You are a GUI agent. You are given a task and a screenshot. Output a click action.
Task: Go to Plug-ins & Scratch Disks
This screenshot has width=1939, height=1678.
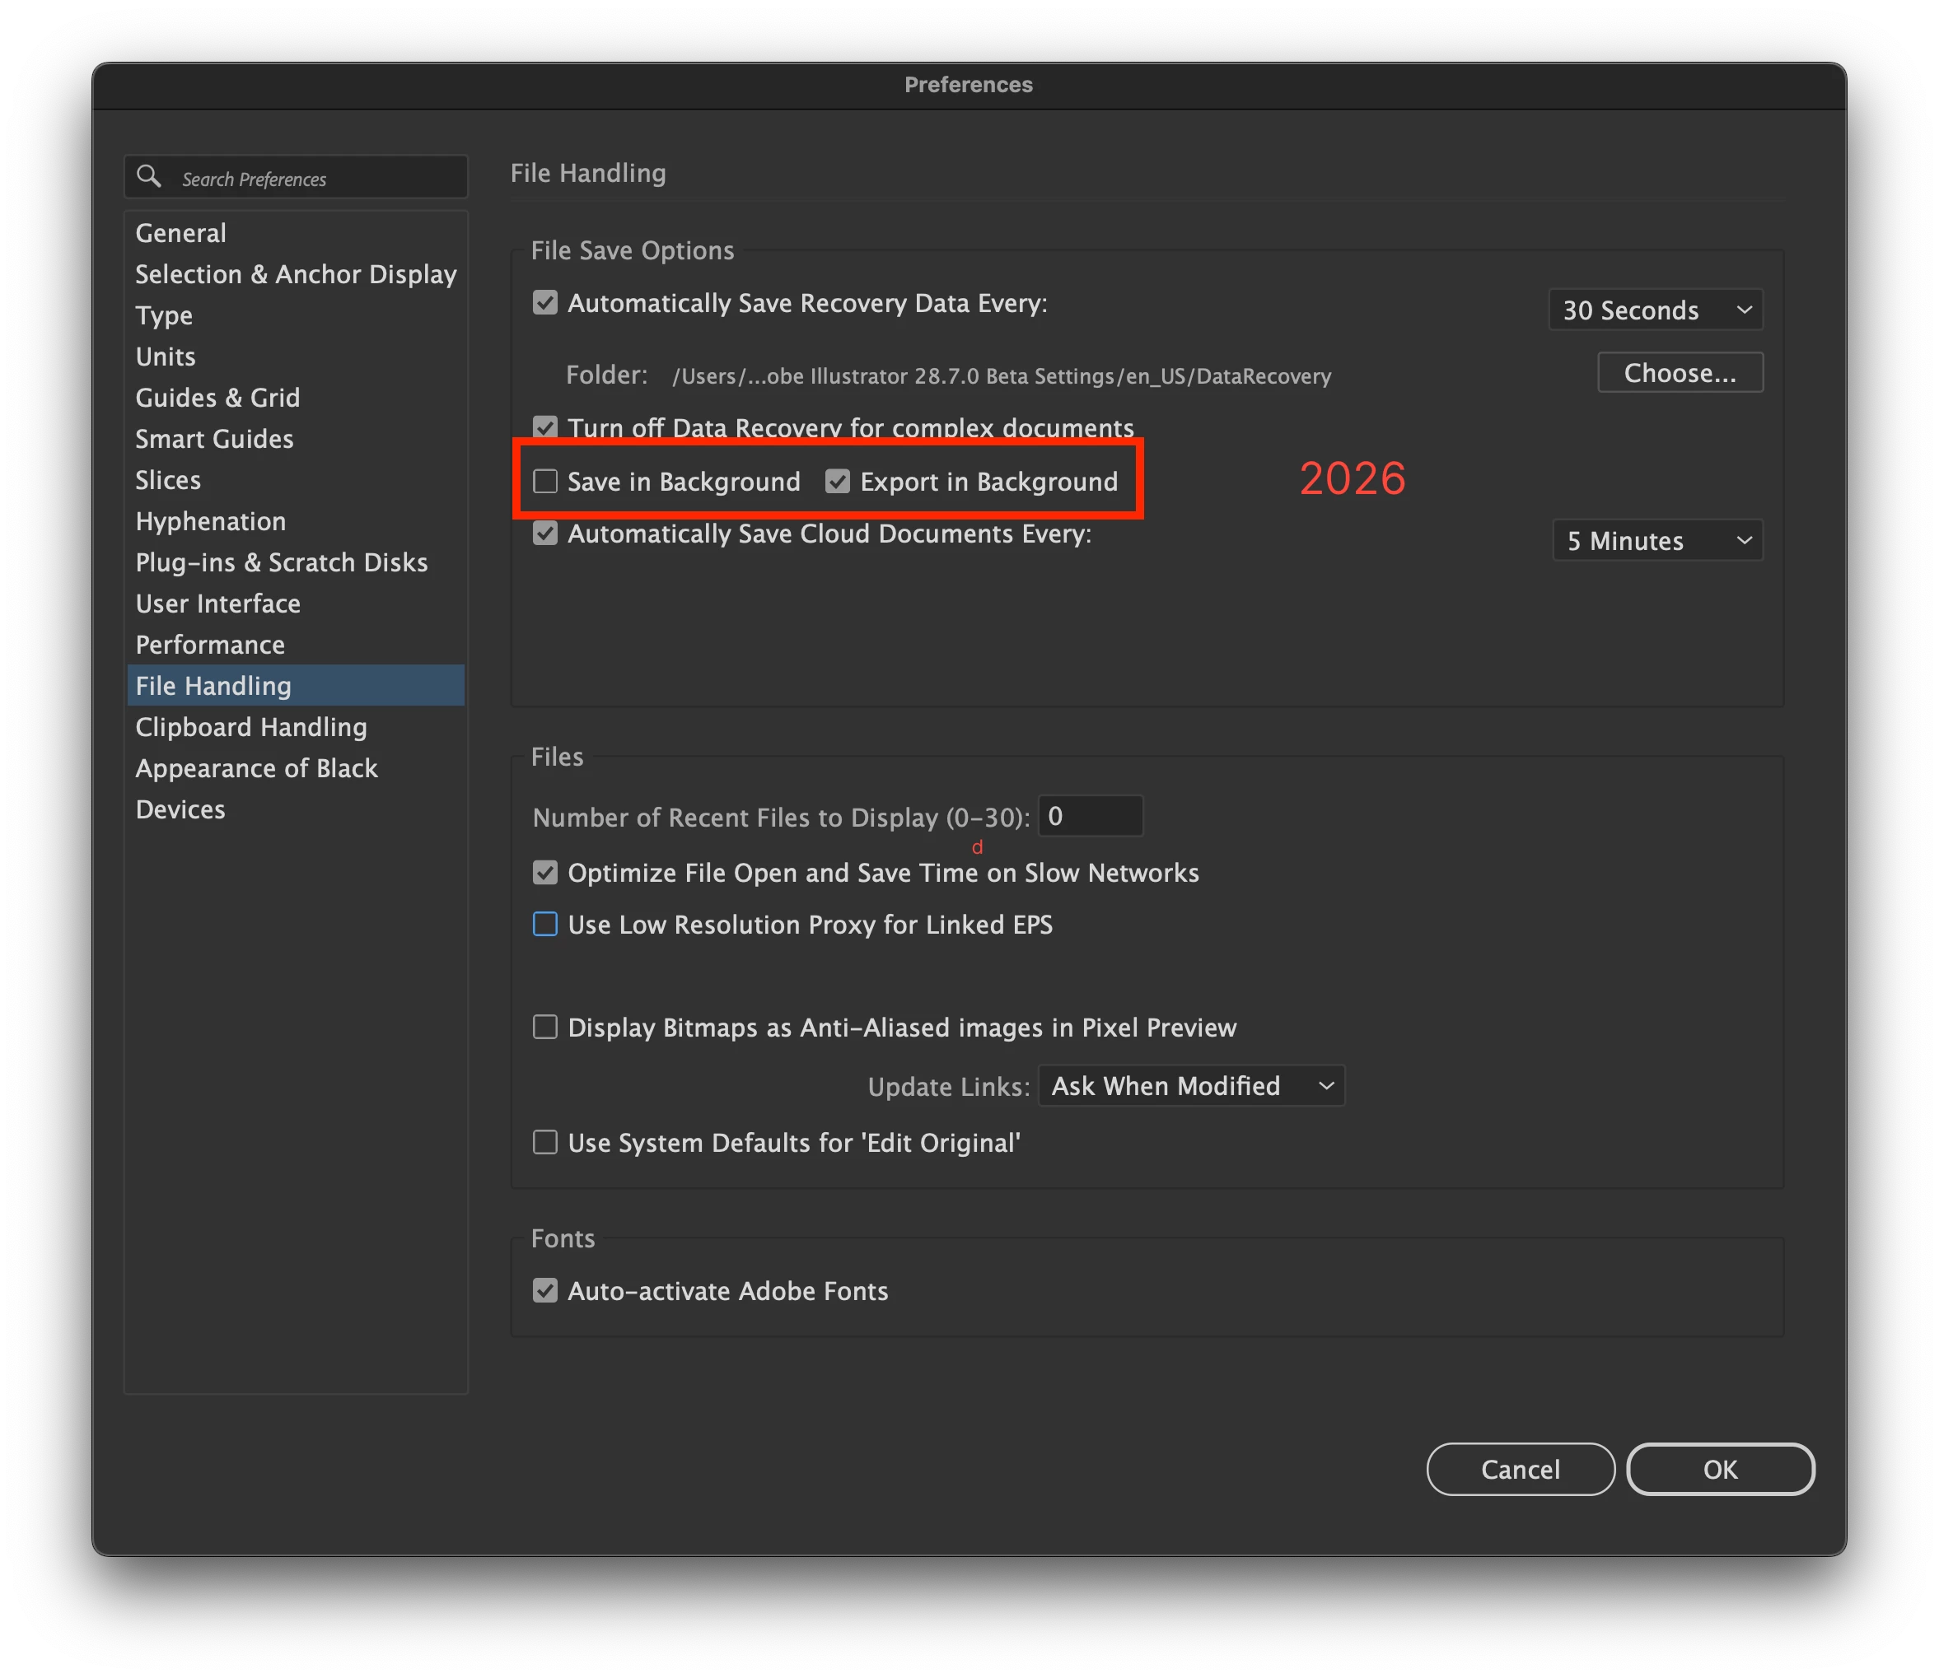coord(281,562)
